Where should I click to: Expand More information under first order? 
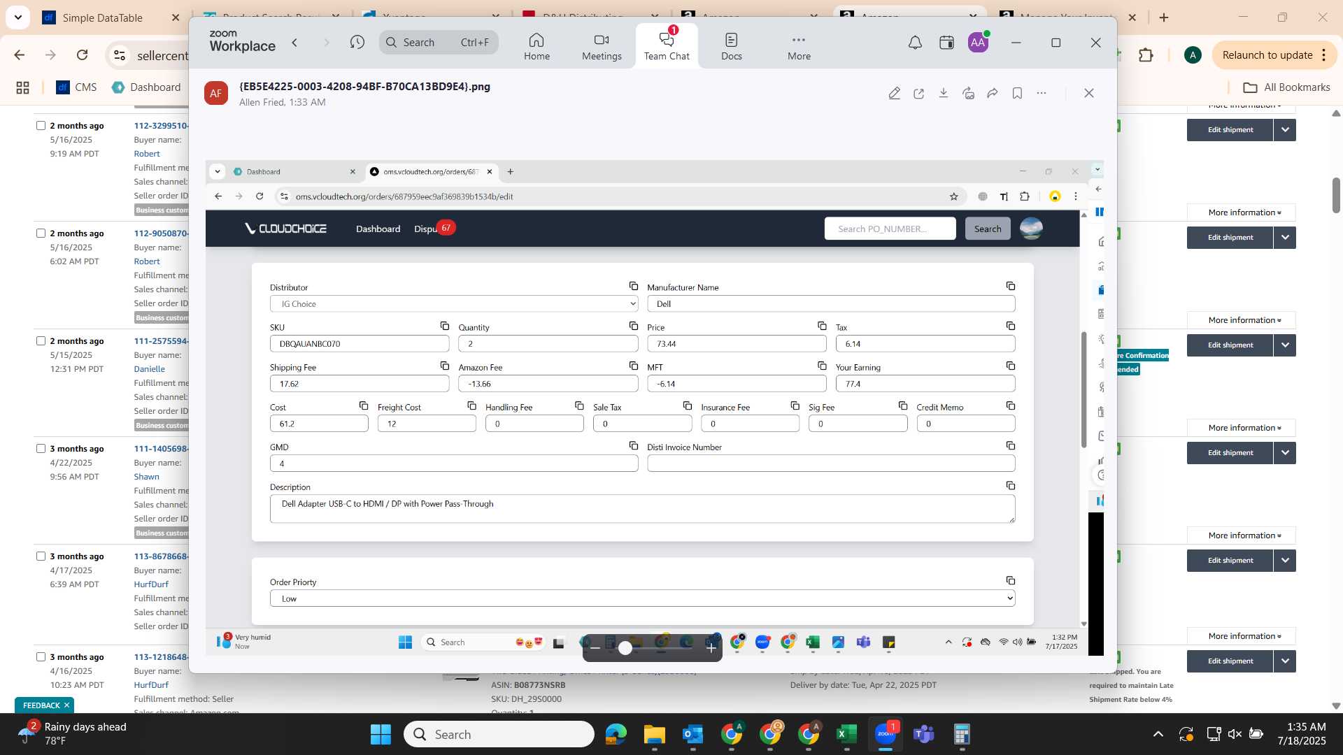click(1242, 213)
